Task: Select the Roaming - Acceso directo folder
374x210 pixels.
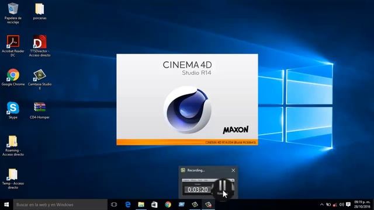Action: point(13,145)
